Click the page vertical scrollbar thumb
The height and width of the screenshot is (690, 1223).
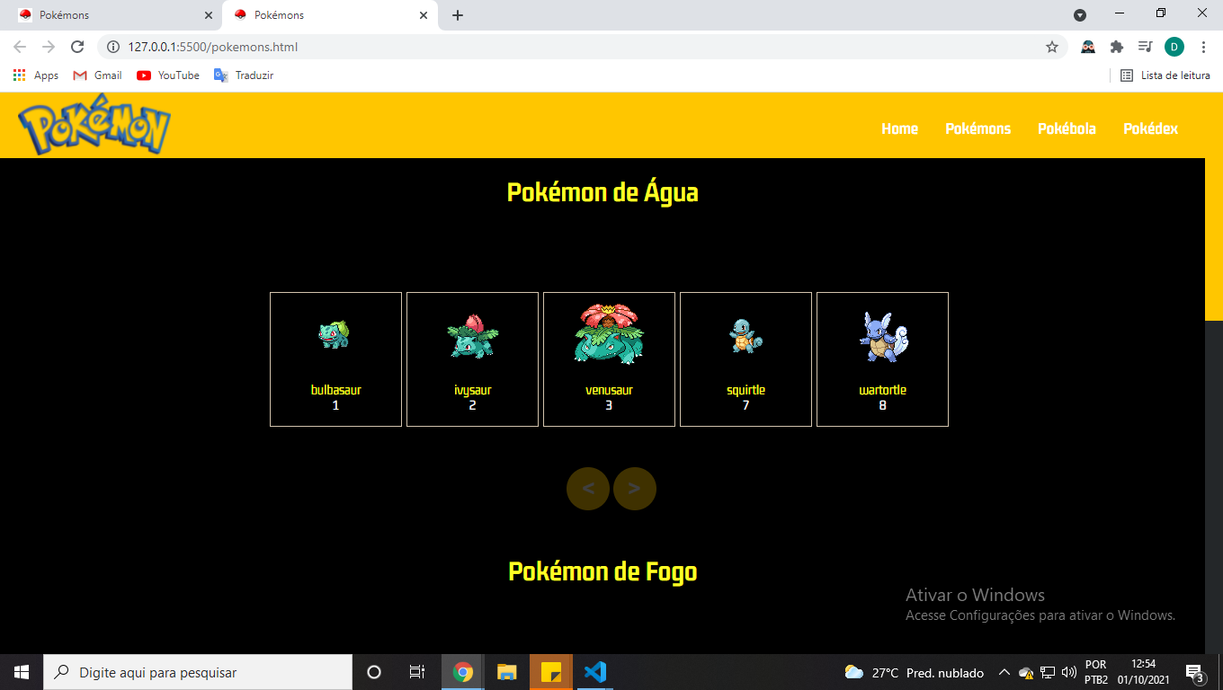(1214, 207)
